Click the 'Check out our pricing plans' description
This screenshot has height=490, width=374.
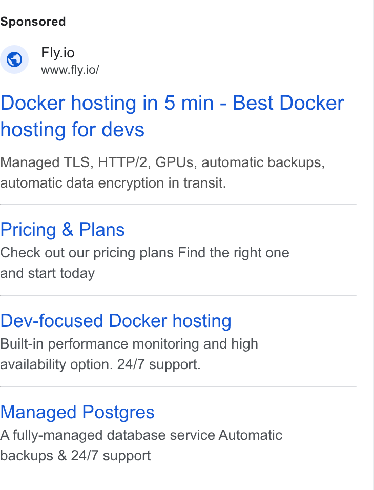tap(144, 263)
